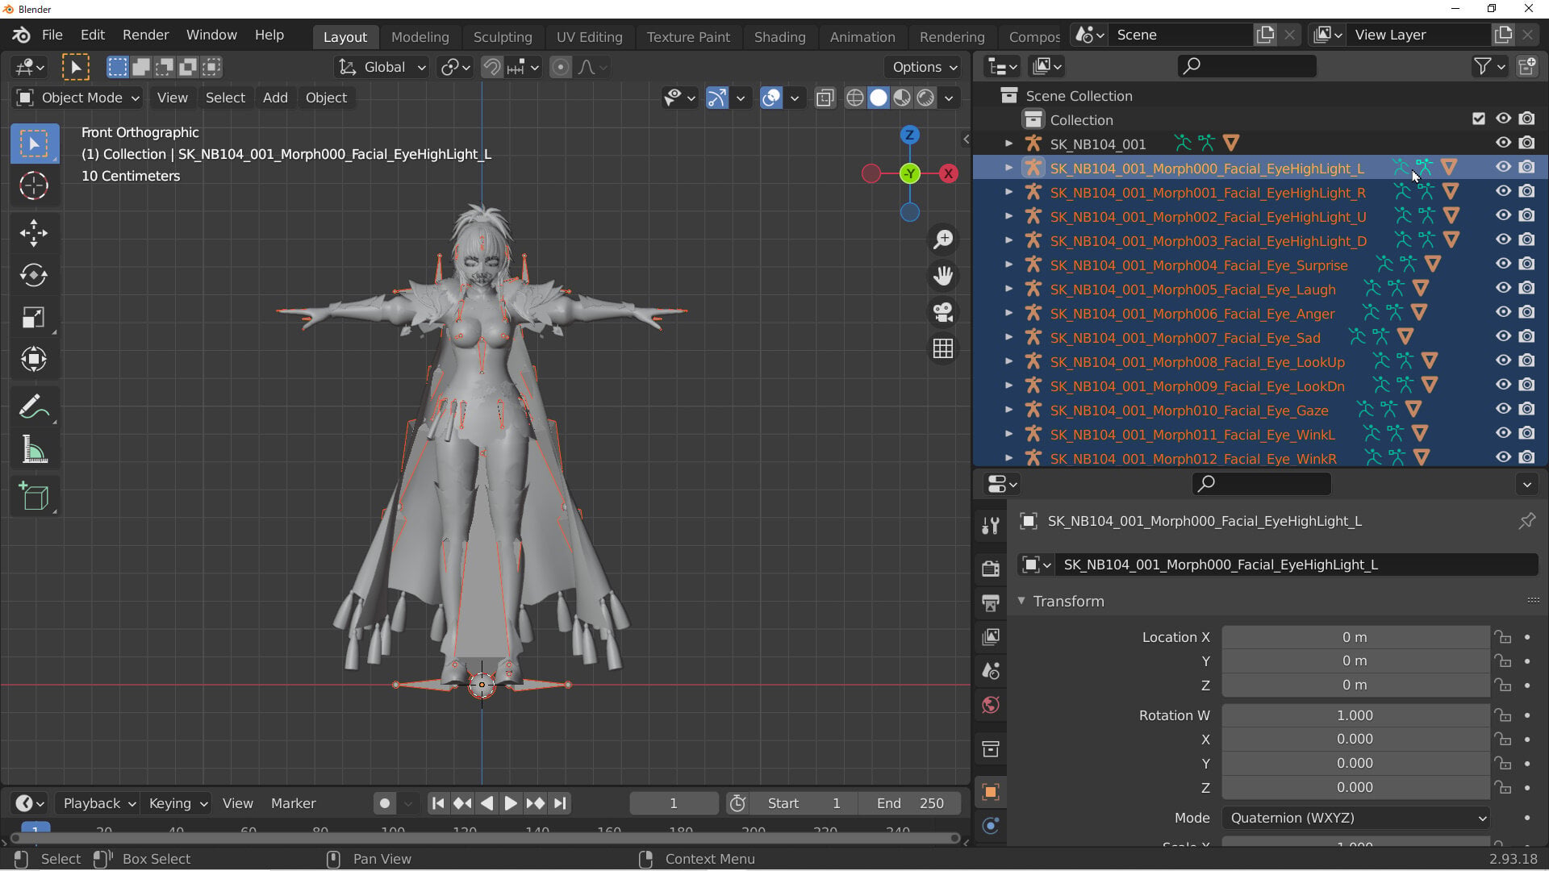Select the Rotate tool

click(34, 275)
